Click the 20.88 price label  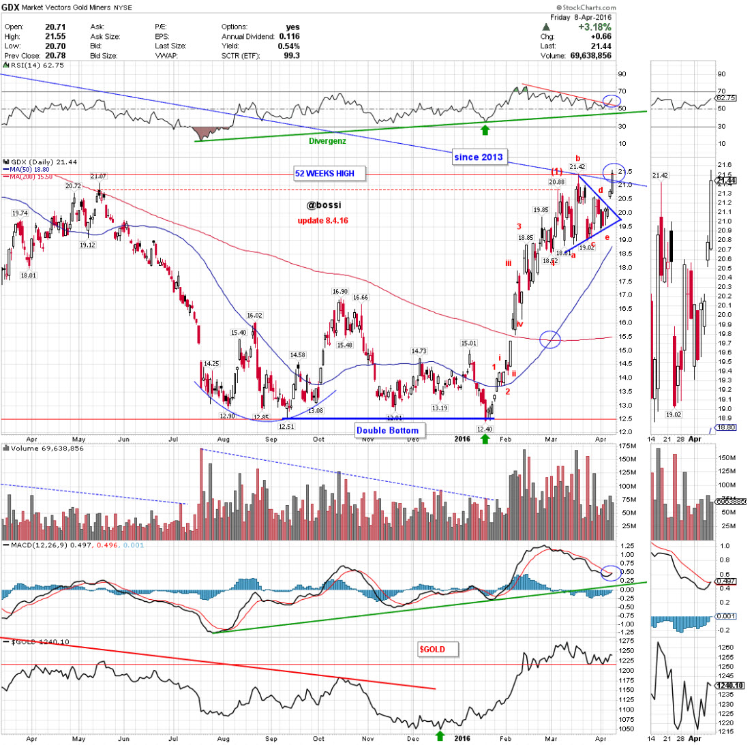point(556,182)
